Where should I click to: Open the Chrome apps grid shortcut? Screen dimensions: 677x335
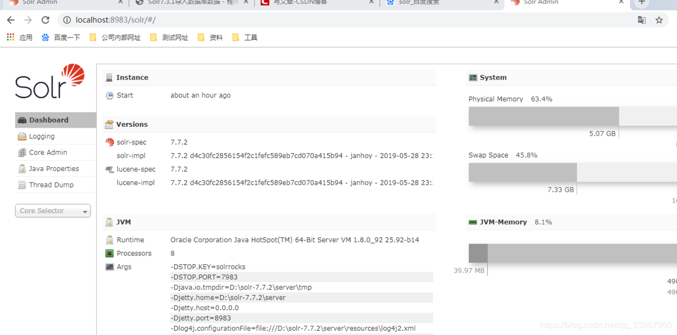pos(19,38)
